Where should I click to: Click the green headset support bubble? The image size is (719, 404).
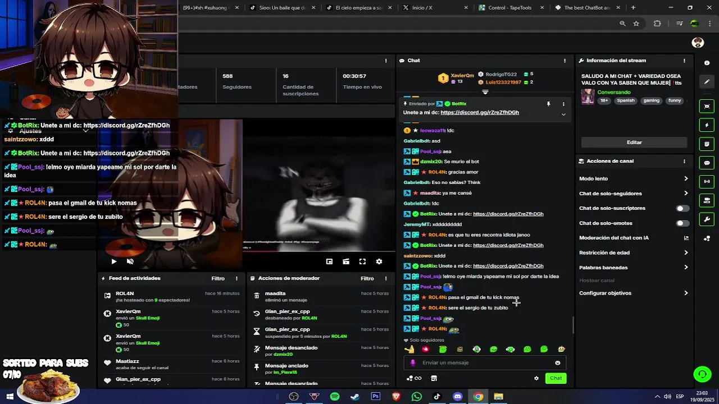pos(702,374)
